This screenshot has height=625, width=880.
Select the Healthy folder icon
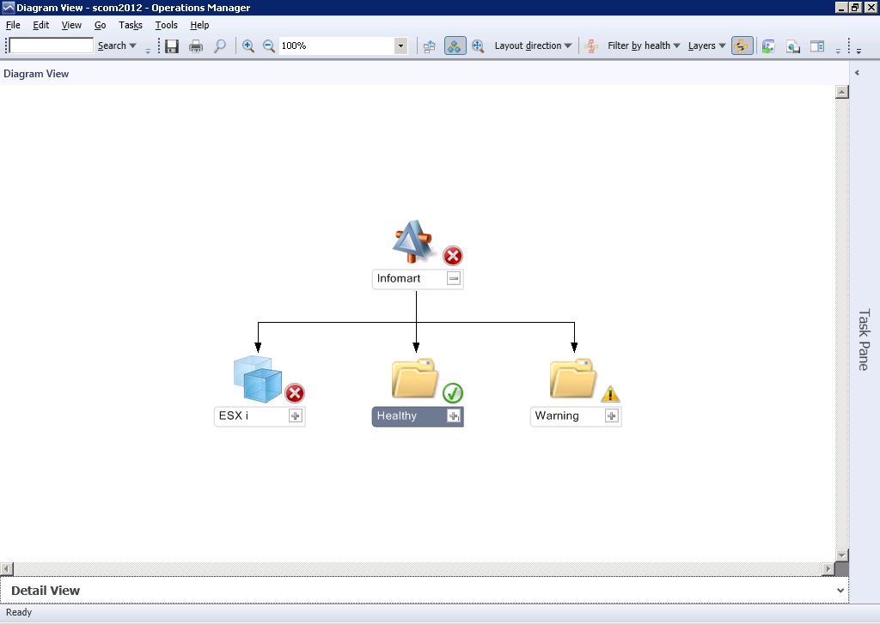[415, 379]
